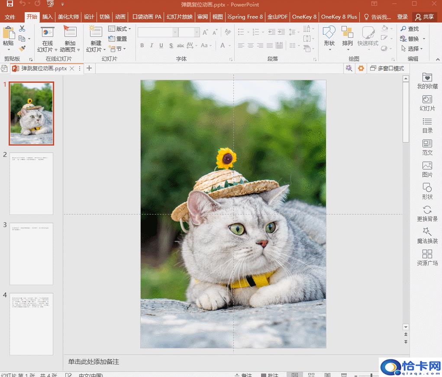Click the Save icon in the title bar

pos(10,4)
